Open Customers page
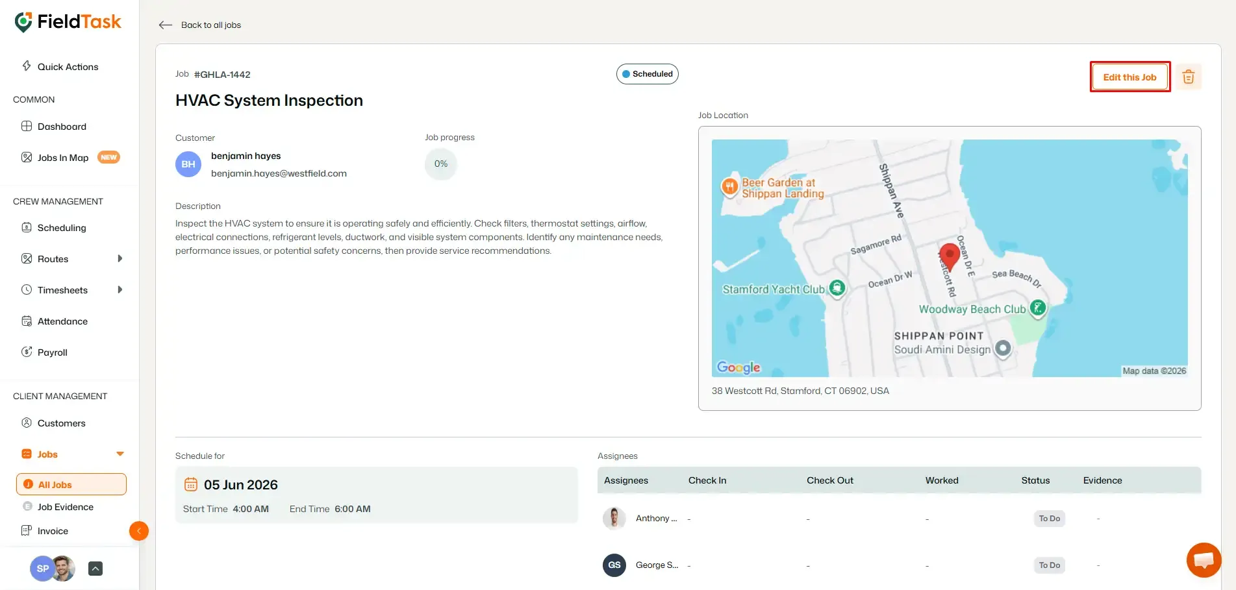Viewport: 1236px width, 590px height. tap(62, 423)
